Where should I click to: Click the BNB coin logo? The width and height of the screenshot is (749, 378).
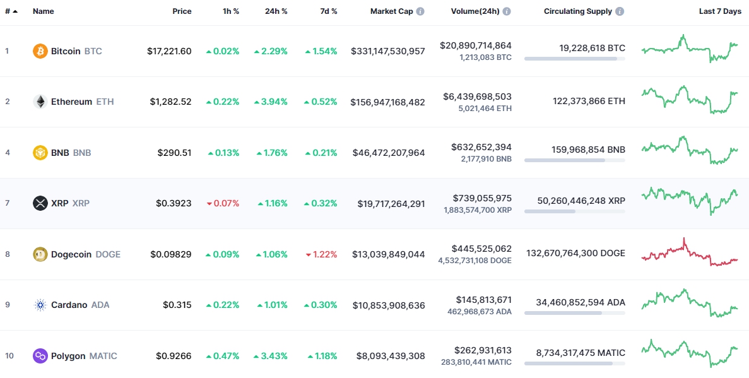(x=40, y=153)
